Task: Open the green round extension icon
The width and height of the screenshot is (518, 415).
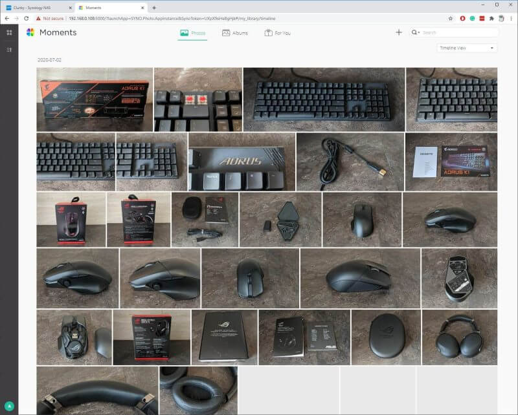Action: [473, 19]
